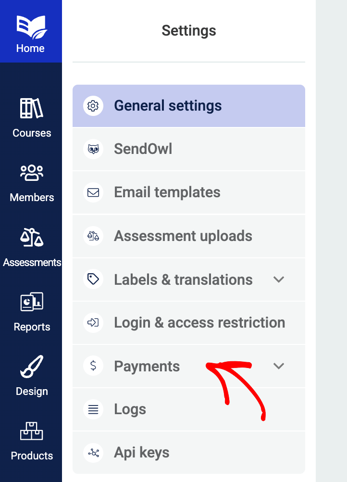
Task: Open Assessments via the scales icon
Action: click(x=32, y=237)
